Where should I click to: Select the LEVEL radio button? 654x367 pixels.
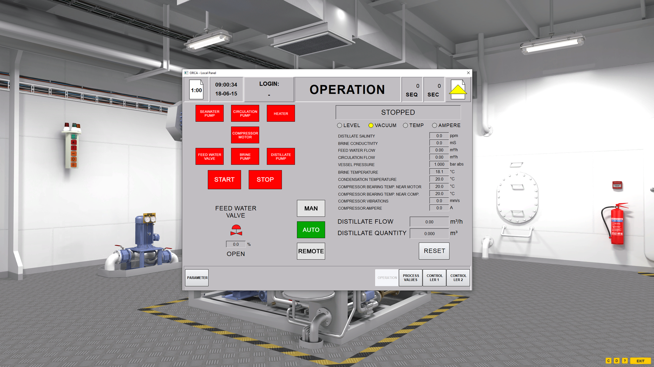(x=340, y=125)
